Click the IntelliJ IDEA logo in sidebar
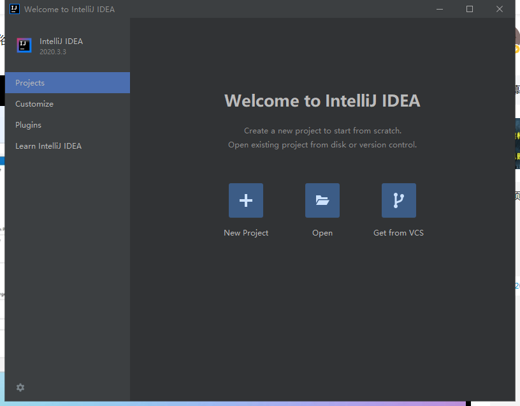 tap(24, 45)
